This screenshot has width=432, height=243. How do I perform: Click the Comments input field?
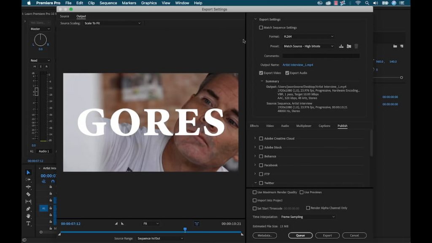[321, 55]
